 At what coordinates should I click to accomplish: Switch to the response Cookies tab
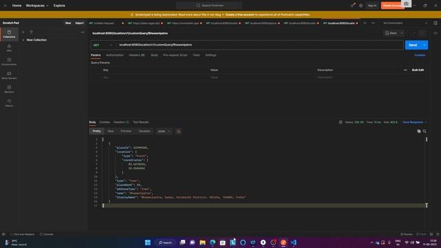coord(105,122)
